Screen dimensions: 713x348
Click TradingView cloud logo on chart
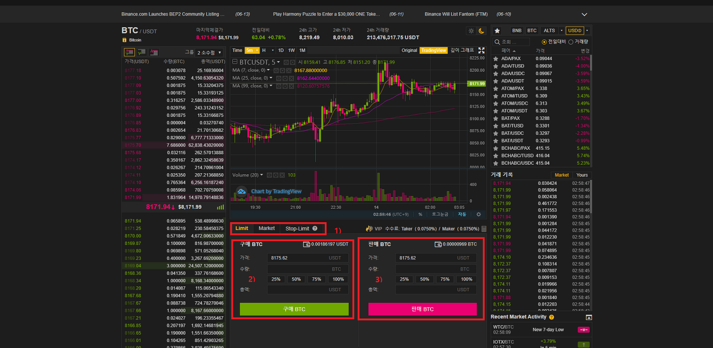[x=241, y=192]
